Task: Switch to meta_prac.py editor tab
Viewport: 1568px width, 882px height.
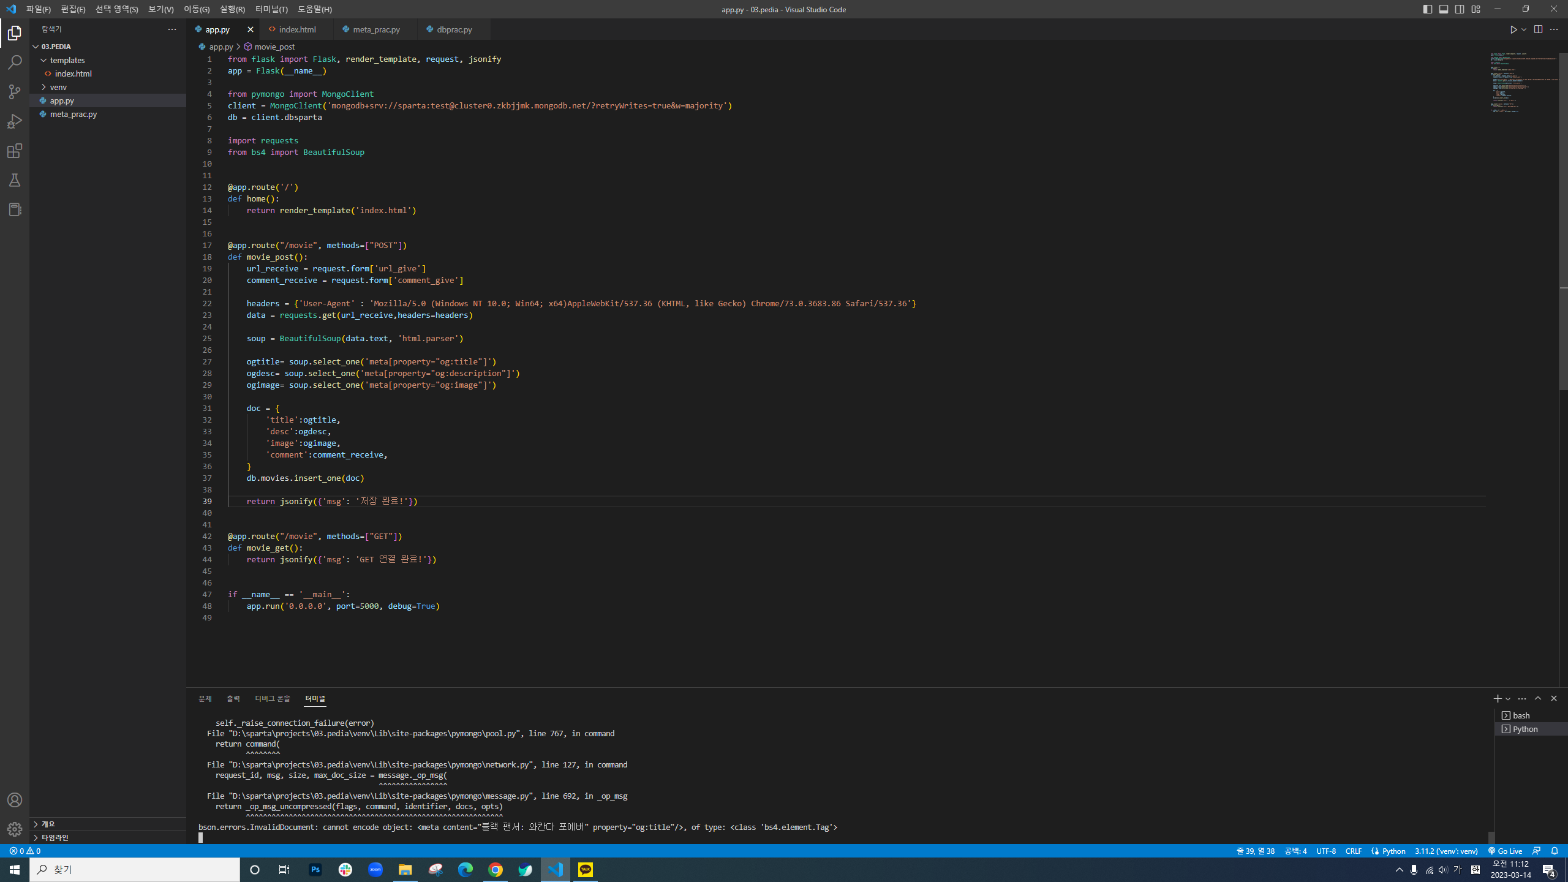Action: point(376,29)
